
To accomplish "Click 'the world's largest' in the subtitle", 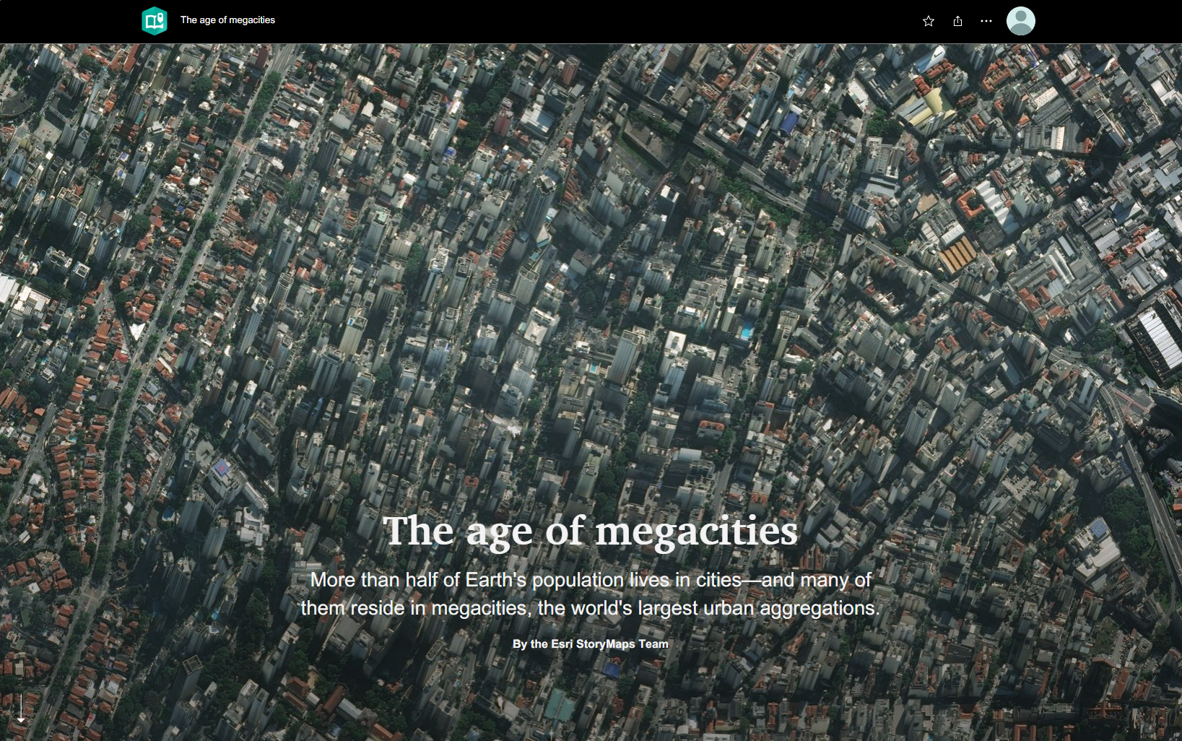I will pyautogui.click(x=618, y=608).
